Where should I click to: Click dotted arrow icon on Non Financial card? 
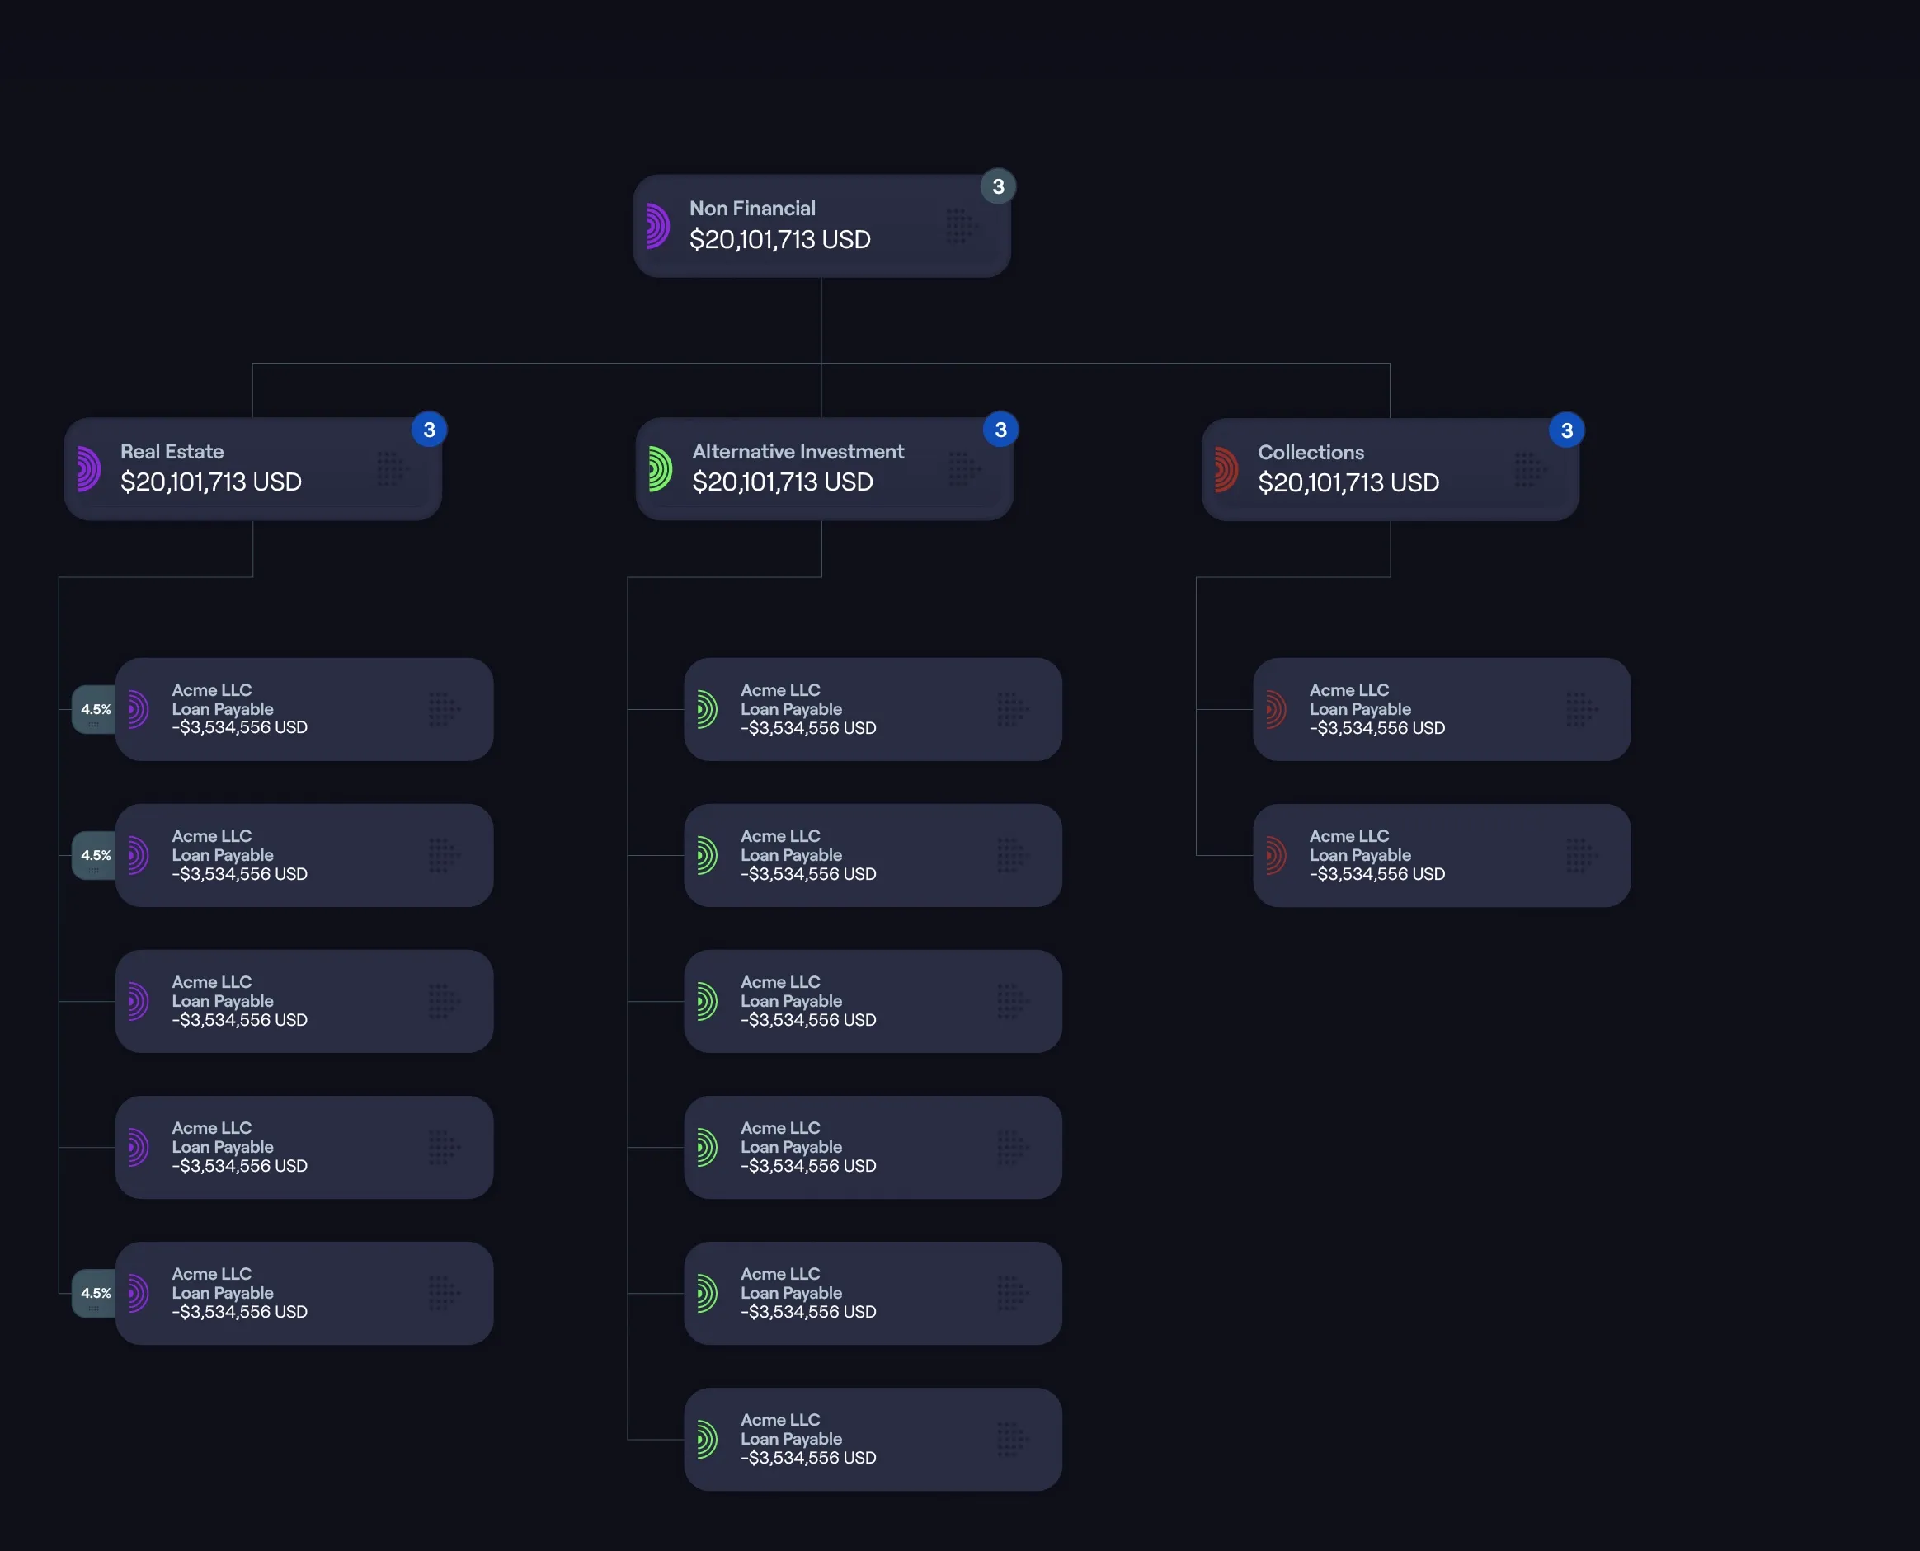click(x=962, y=225)
